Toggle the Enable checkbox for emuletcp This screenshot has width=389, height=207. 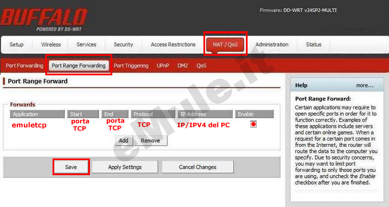coord(253,124)
